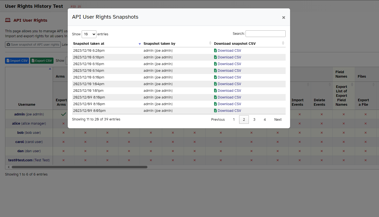379x217 pixels.
Task: Click 2023/12/09 8:10pm entry above 8:05pm
Action: point(89,104)
